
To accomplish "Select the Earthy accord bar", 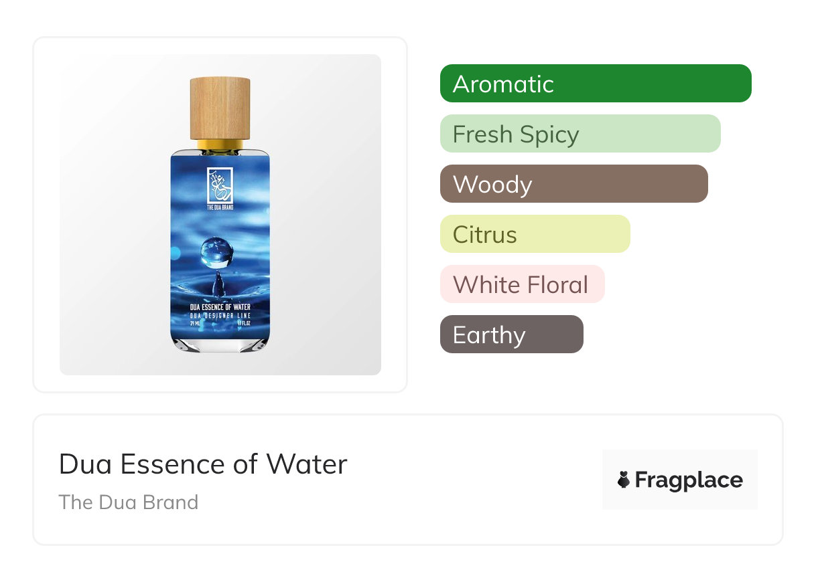I will (x=511, y=334).
